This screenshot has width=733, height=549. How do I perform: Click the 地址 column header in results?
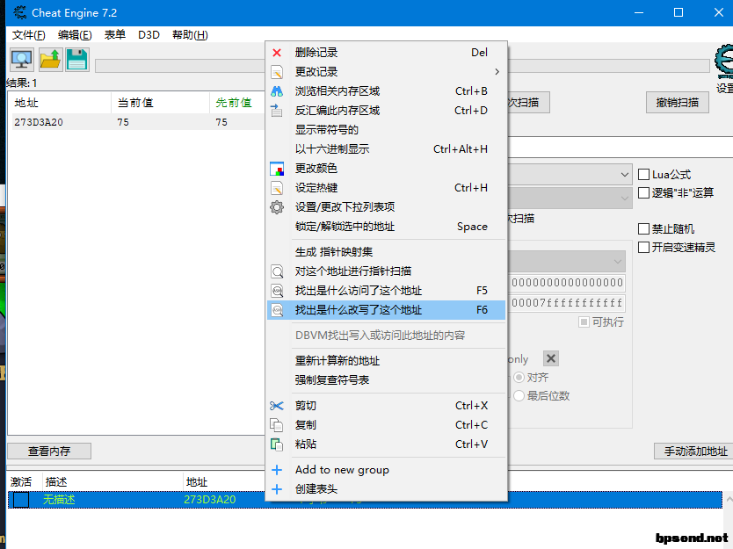coord(60,103)
